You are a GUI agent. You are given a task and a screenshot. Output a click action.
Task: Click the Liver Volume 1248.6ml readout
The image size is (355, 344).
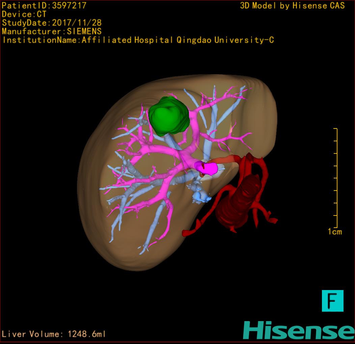(54, 334)
